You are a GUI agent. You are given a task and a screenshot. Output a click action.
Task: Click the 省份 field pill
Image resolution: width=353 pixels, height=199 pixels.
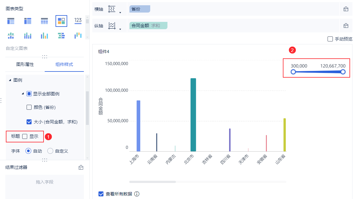click(140, 9)
